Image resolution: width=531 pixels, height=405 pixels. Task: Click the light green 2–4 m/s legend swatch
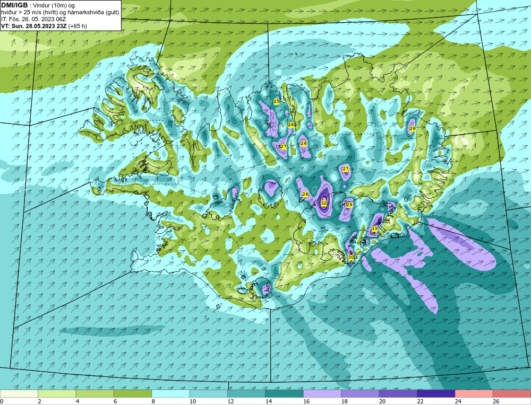(57, 393)
